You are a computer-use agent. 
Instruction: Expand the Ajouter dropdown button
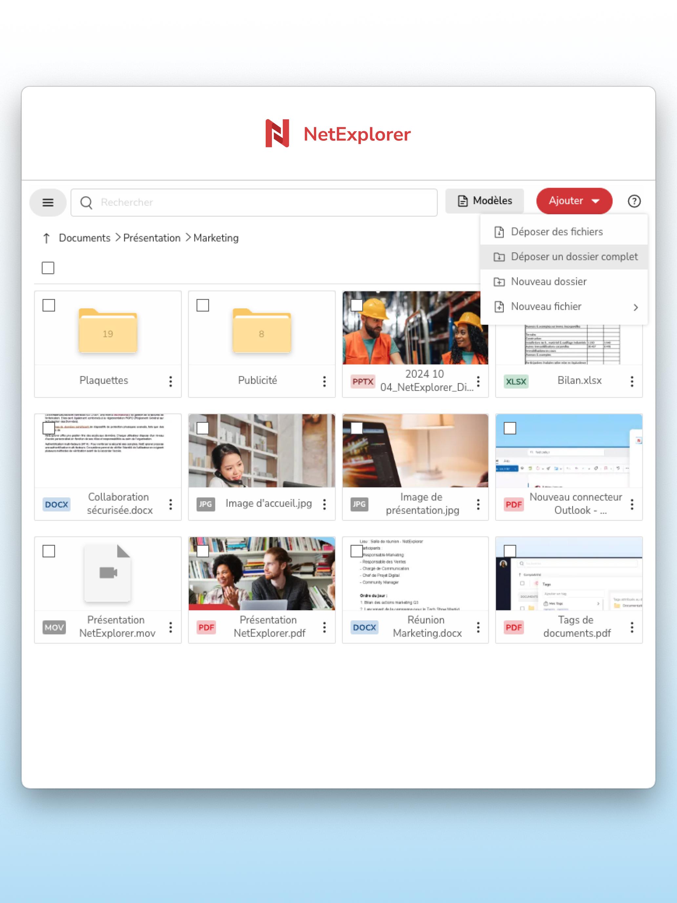(574, 201)
